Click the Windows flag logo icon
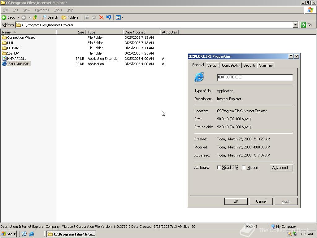Viewport: 317px width, 238px height. point(310,10)
